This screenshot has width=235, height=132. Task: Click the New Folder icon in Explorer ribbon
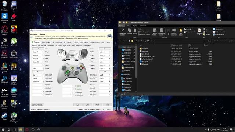tap(181, 32)
